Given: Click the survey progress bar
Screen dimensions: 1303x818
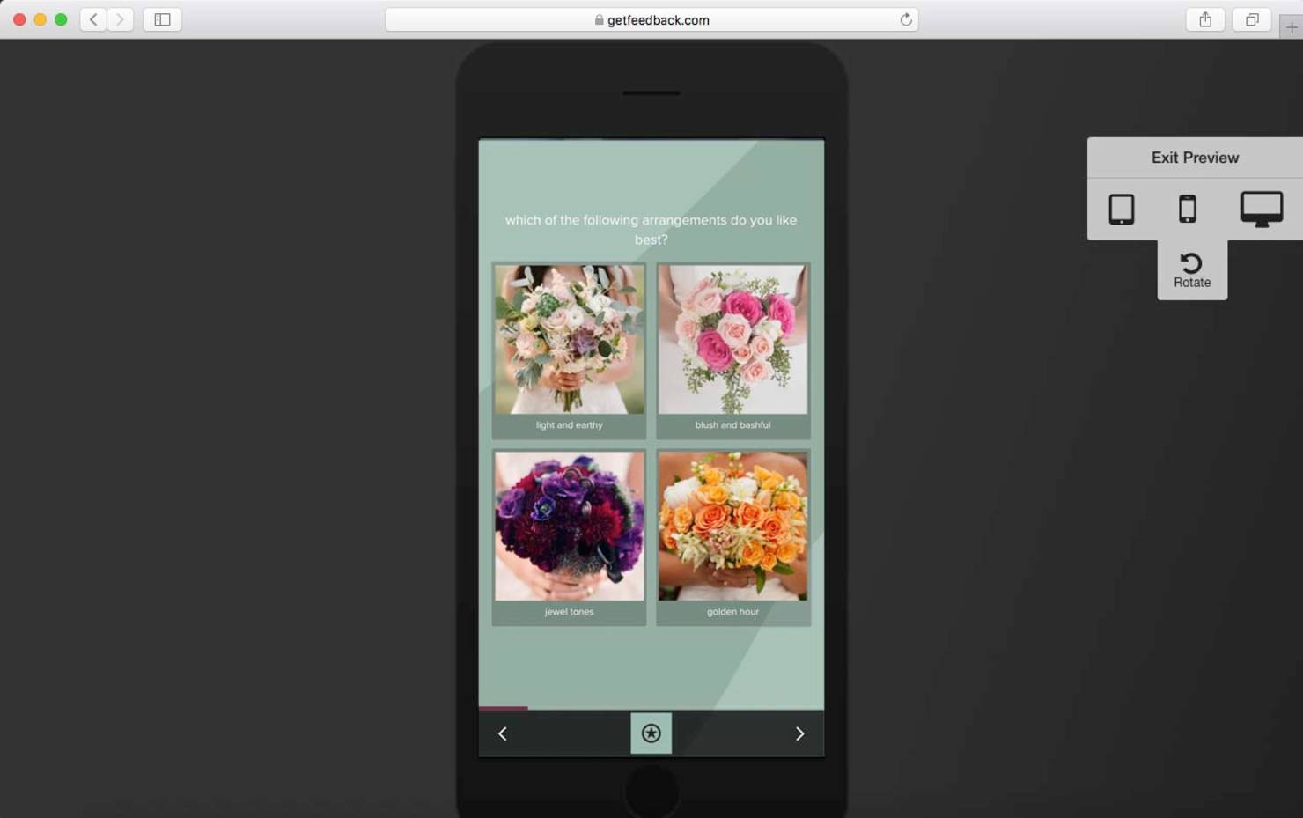Looking at the screenshot, I should tap(651, 708).
